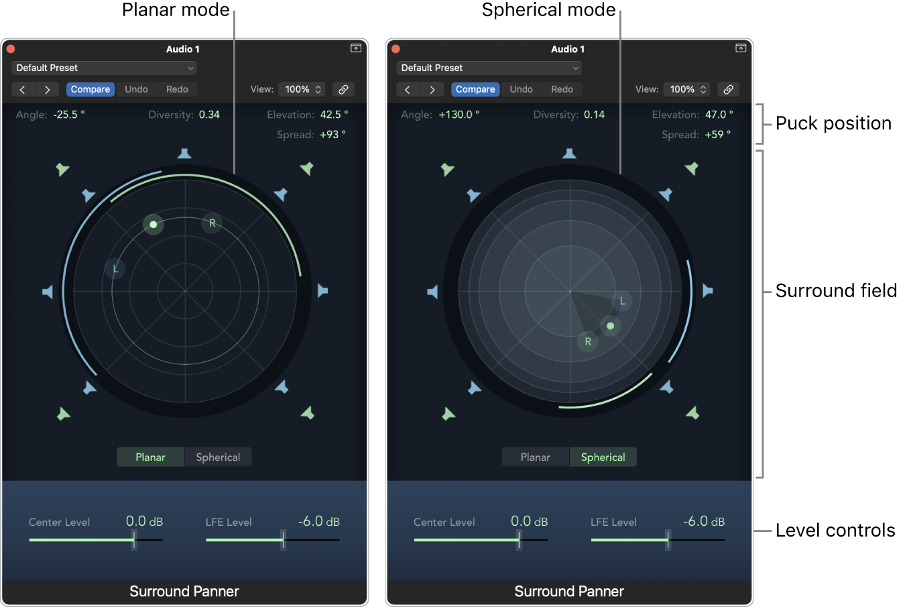Click Redo in the spherical panner window

(x=562, y=89)
